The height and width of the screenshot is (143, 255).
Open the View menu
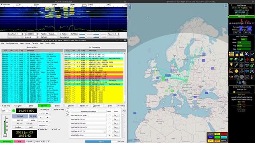(x=22, y=43)
